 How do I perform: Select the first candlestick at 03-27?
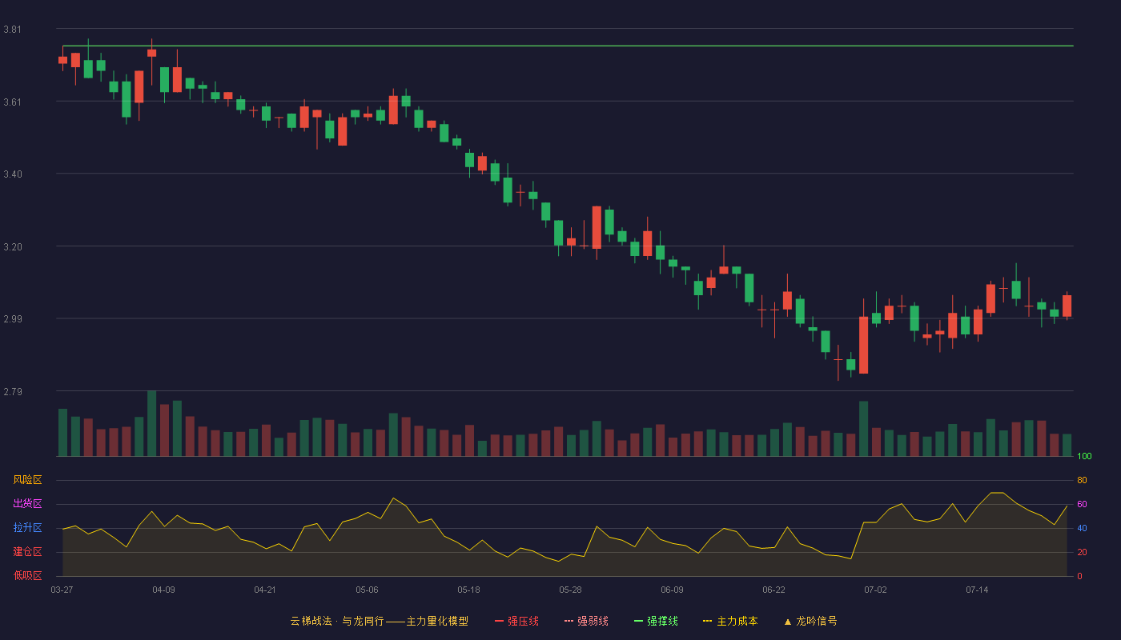click(x=62, y=60)
